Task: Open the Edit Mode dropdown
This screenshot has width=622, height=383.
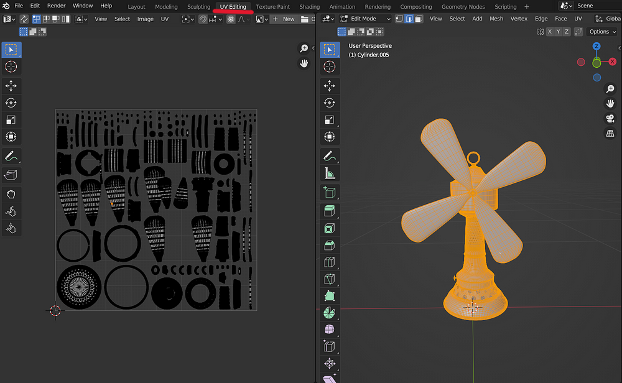Action: (366, 19)
